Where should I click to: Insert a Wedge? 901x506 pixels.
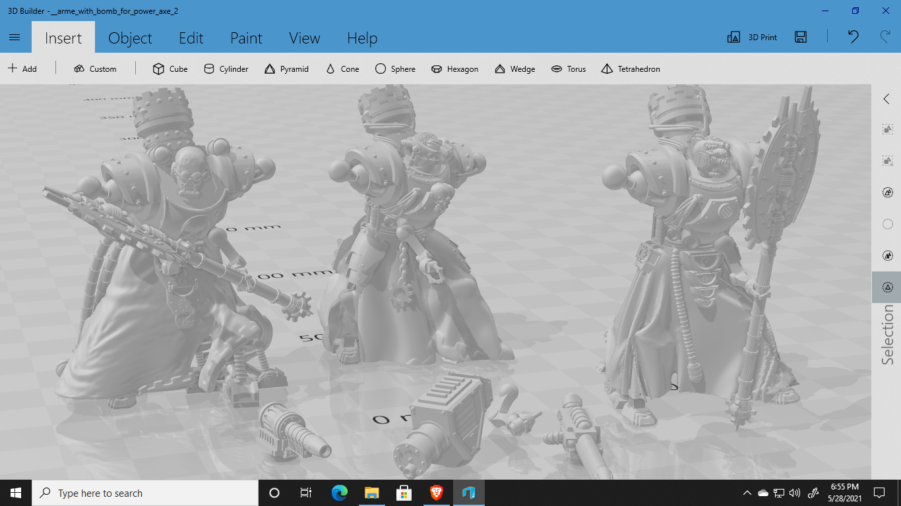point(514,69)
